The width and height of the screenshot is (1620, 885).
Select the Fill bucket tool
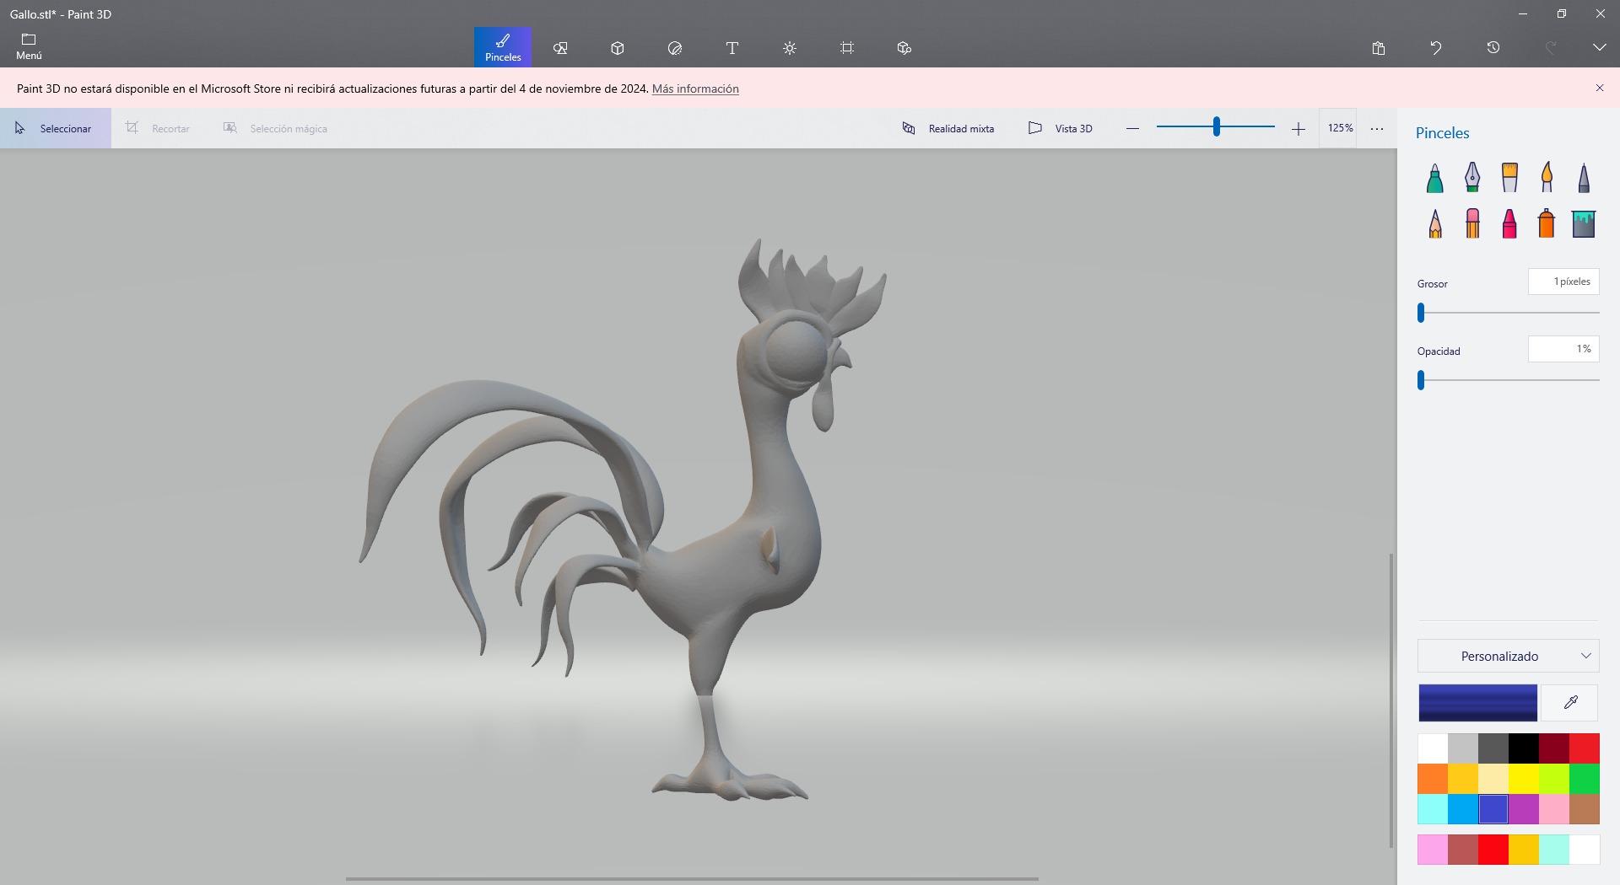pyautogui.click(x=1584, y=223)
